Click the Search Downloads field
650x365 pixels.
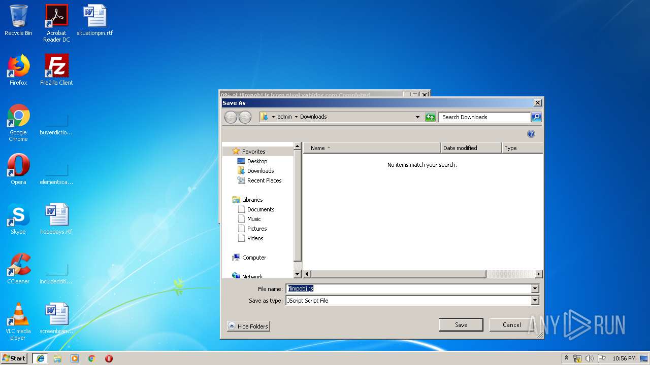(484, 117)
